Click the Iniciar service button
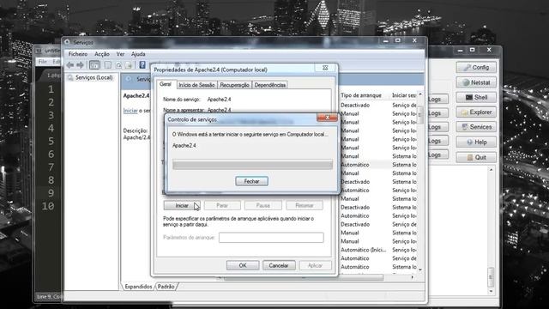 pyautogui.click(x=182, y=205)
